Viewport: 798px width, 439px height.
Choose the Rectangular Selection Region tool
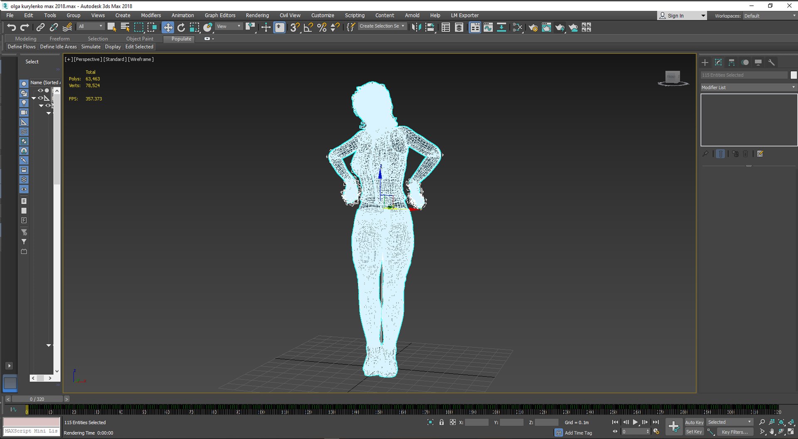coord(139,27)
